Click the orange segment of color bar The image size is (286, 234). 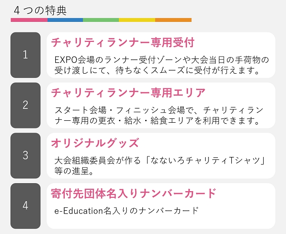tap(173, 20)
